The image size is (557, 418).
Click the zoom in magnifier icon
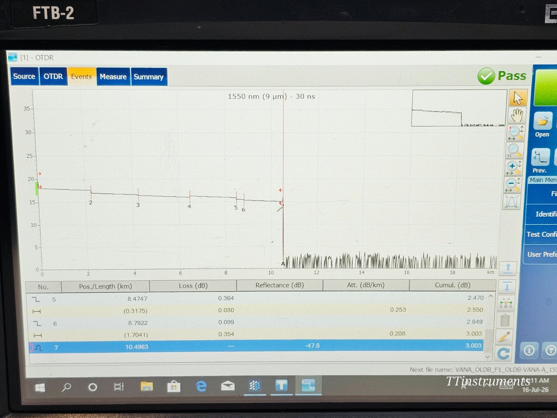513,167
